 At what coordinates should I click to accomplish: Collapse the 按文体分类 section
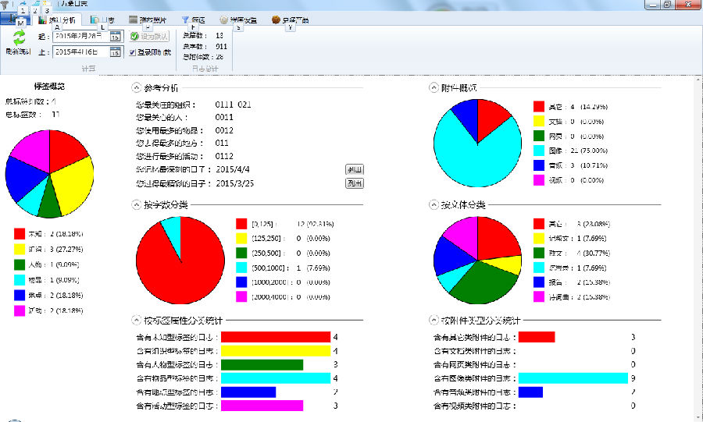[x=434, y=204]
